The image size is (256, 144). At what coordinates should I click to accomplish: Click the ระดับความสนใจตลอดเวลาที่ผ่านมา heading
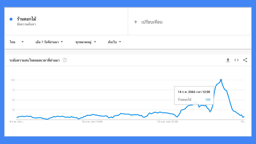click(x=35, y=60)
